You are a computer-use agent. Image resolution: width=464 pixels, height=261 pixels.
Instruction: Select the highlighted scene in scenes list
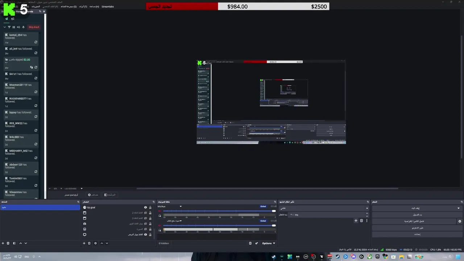[x=40, y=207]
